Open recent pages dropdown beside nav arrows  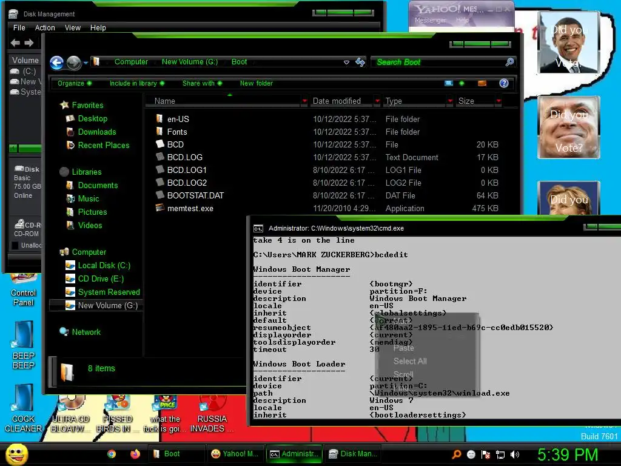coord(86,62)
